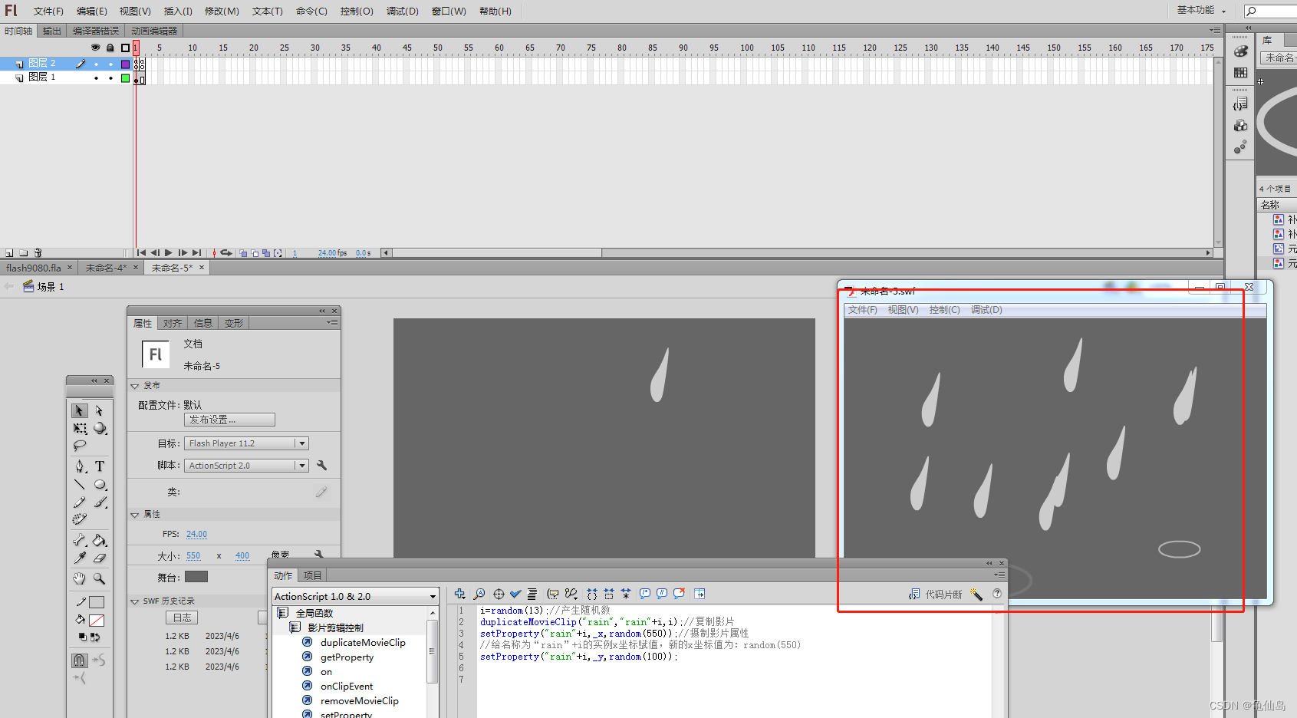Select the Zoom magnifier tool
Viewport: 1297px width, 718px height.
[100, 578]
